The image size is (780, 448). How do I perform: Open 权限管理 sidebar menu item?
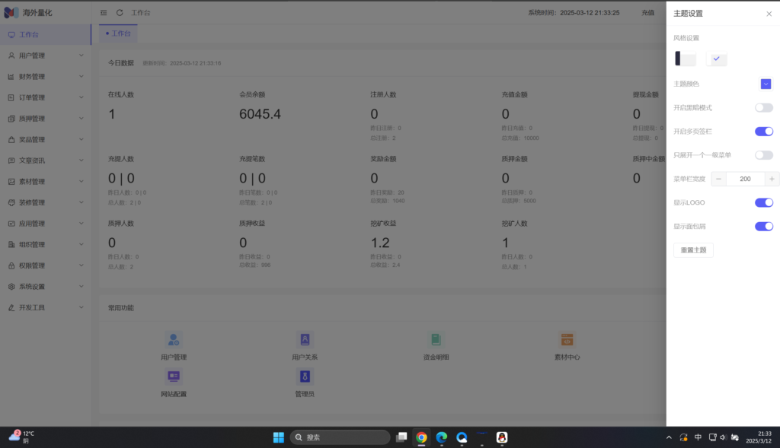click(x=45, y=265)
